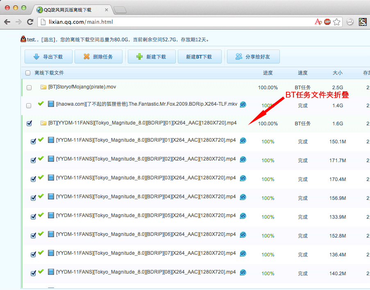Viewport: 370px width, 290px height.
Task: Uncheck Tokyo_Magnitude episode [05] checkbox
Action: point(33,217)
